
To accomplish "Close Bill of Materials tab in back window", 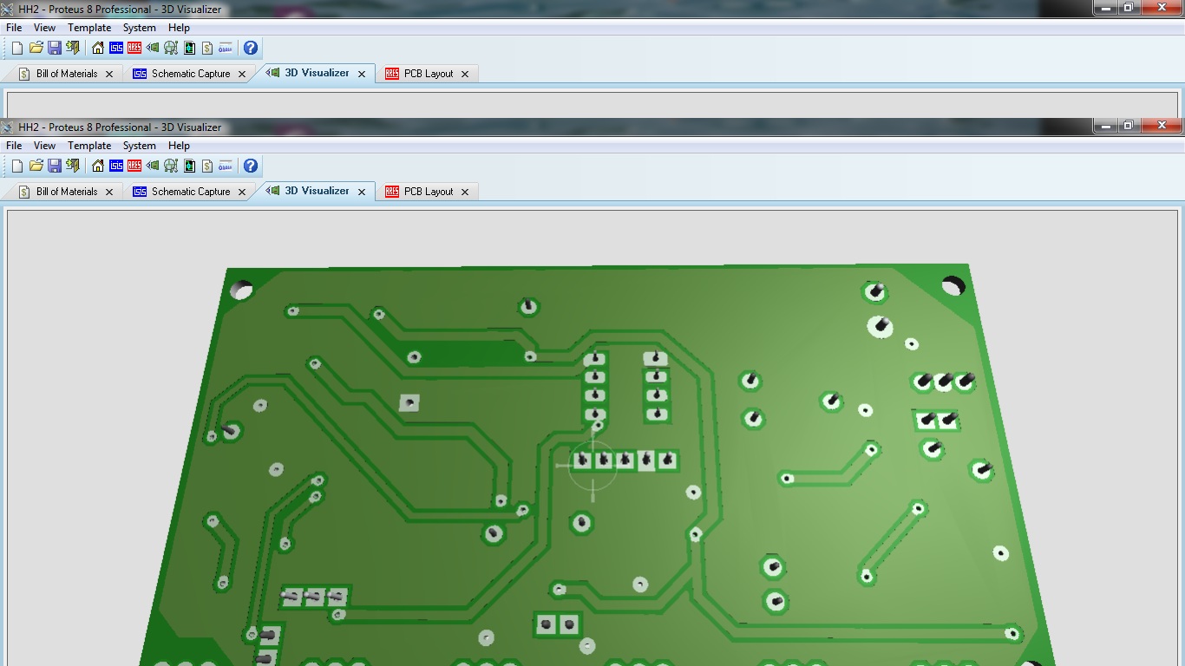I will [109, 74].
